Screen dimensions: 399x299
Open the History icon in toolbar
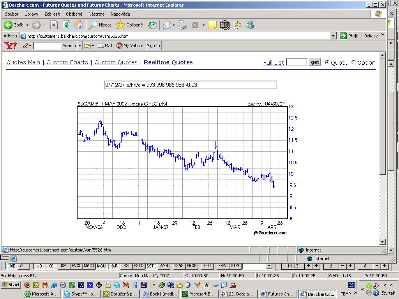pos(152,25)
